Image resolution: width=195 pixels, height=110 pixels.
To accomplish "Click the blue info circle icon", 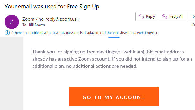I will (x=7, y=33).
